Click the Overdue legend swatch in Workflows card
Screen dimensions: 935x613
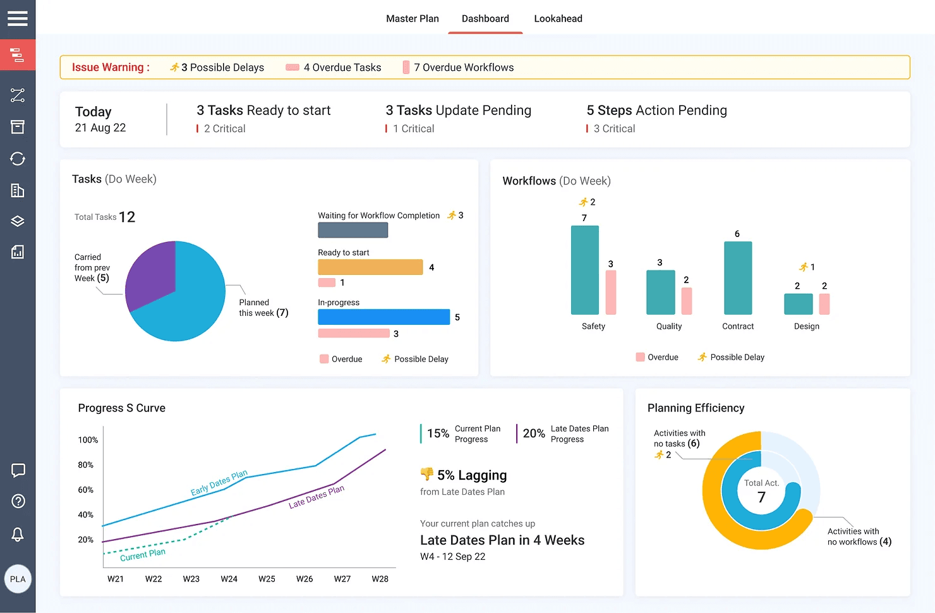tap(640, 357)
